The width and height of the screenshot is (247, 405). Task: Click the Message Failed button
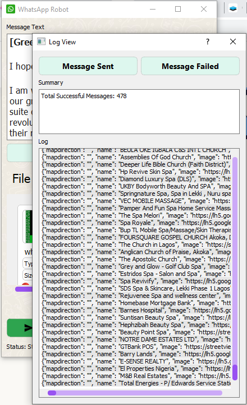point(190,66)
